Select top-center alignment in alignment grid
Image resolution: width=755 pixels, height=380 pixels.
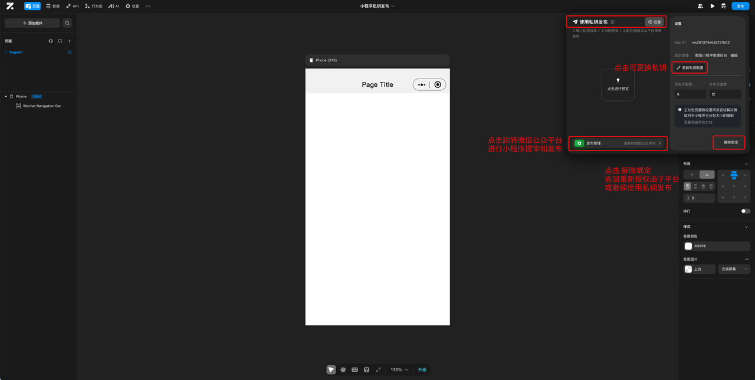(734, 175)
